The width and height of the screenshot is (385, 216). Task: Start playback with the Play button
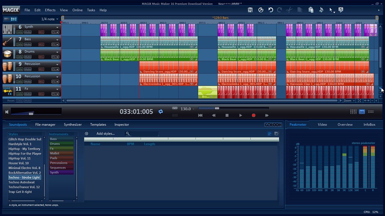241,115
